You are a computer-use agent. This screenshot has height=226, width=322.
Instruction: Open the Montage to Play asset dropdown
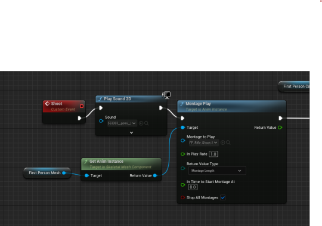[x=203, y=143]
